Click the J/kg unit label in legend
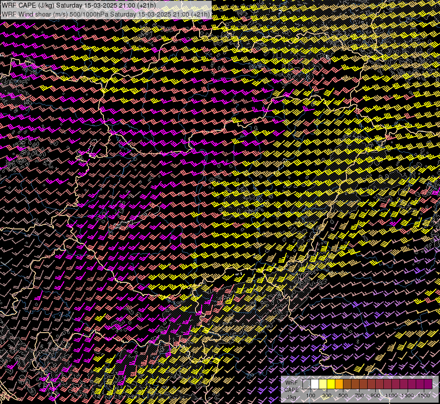This screenshot has height=404, width=440. 291,397
